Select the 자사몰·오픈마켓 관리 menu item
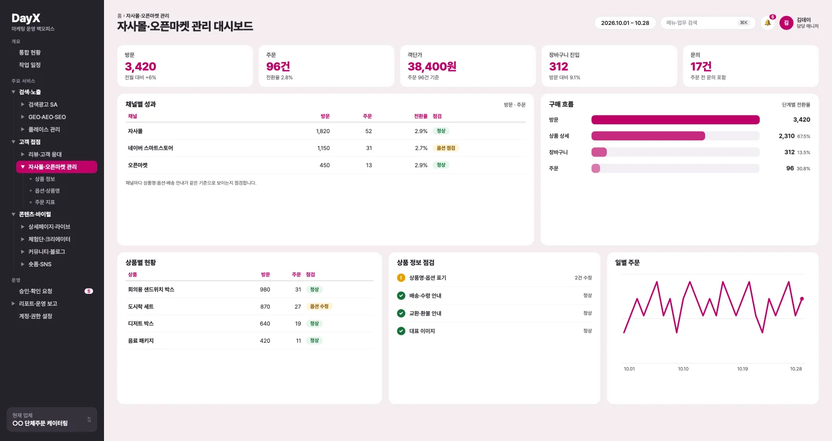Image resolution: width=832 pixels, height=441 pixels. [x=57, y=167]
